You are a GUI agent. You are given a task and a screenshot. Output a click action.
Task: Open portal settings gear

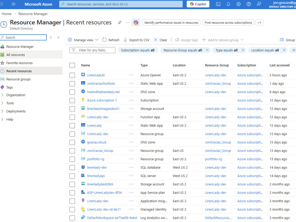[x=239, y=4]
